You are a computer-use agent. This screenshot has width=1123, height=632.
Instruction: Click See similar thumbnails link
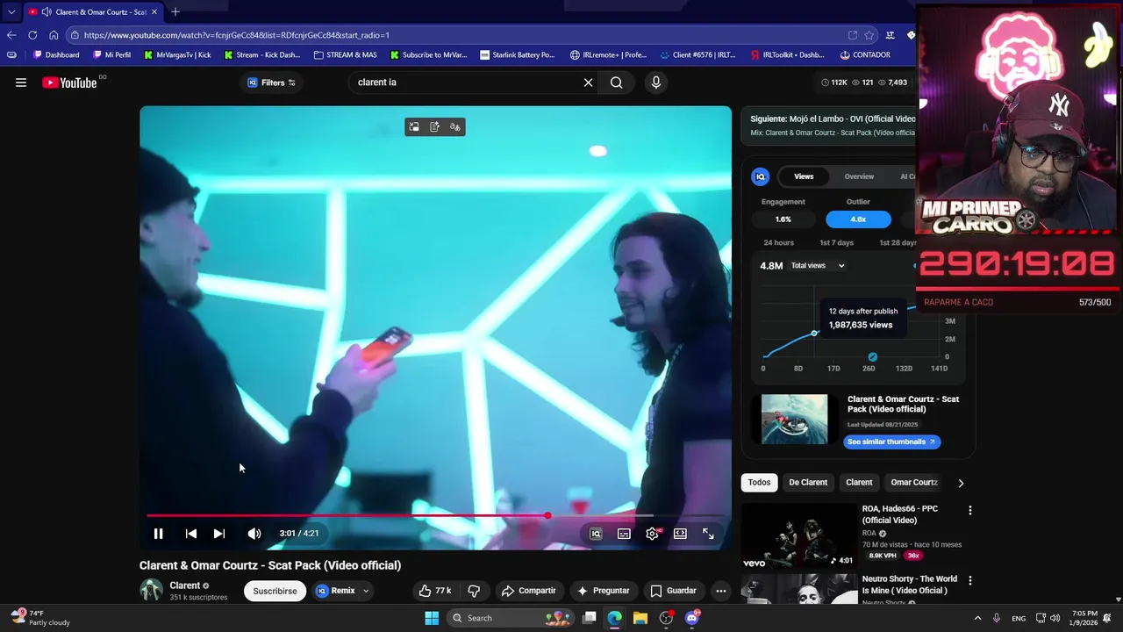(x=891, y=442)
